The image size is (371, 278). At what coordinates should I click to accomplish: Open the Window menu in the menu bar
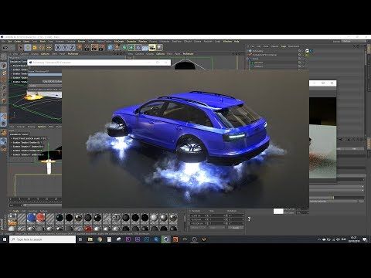227,41
